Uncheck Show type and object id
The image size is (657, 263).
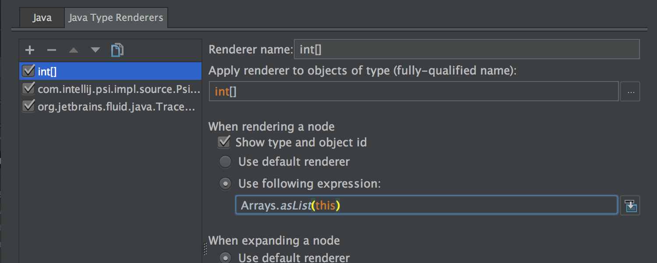click(224, 142)
